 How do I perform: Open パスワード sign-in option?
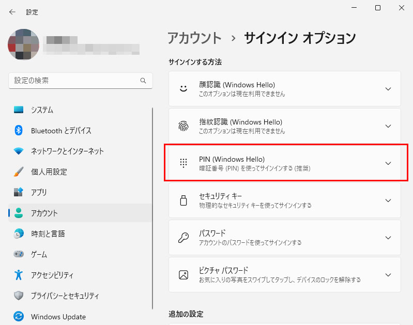(x=284, y=238)
